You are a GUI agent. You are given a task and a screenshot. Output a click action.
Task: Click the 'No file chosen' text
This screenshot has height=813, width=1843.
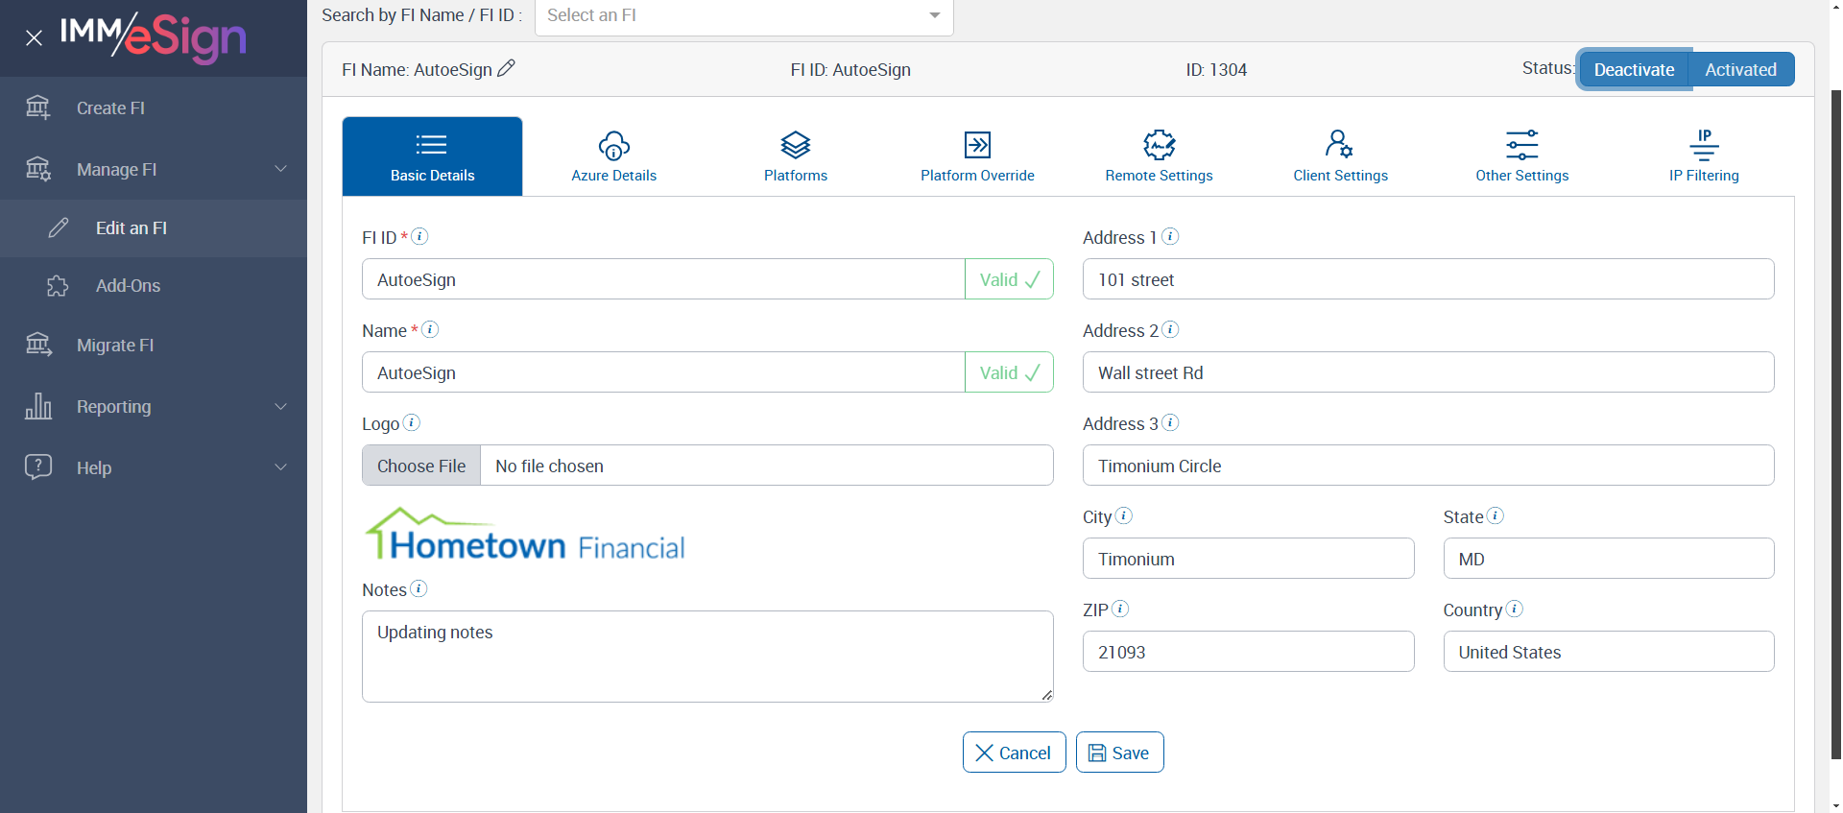click(549, 466)
